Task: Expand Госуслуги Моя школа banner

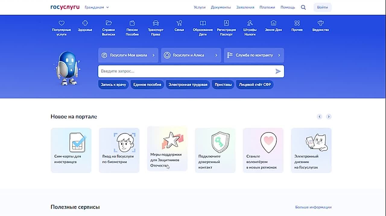Action: pos(128,55)
